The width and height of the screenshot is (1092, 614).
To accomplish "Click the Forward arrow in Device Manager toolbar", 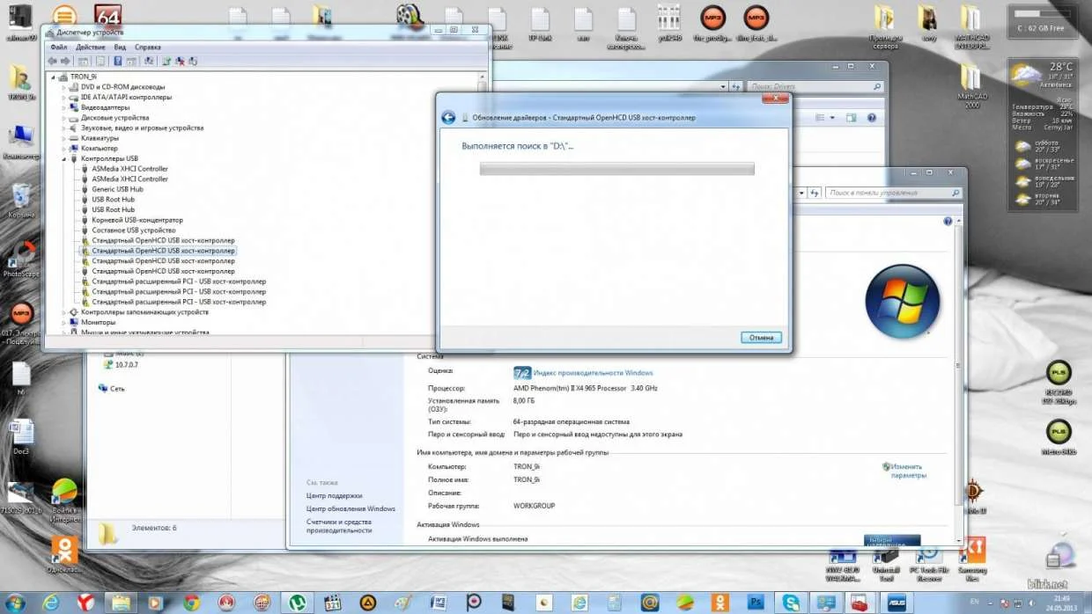I will 65,61.
